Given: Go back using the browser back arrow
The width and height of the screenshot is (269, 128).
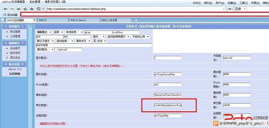Looking at the screenshot, I should click(6, 9).
